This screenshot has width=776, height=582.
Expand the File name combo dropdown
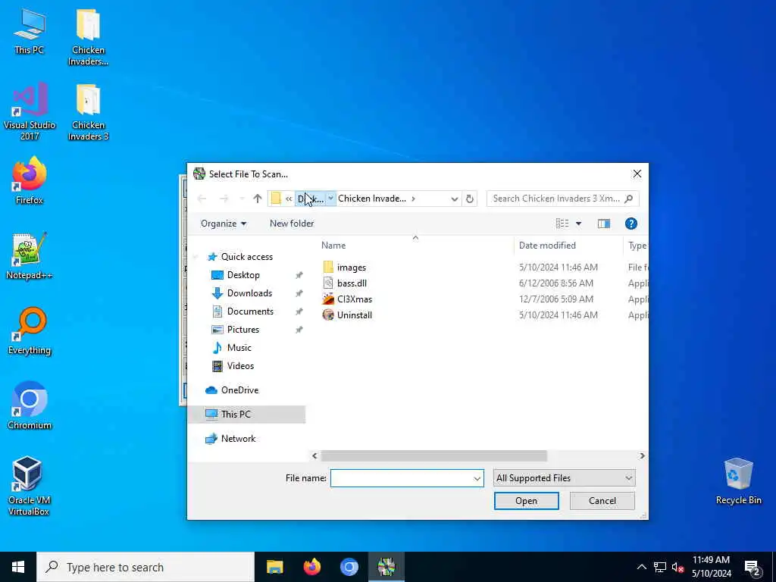coord(477,479)
